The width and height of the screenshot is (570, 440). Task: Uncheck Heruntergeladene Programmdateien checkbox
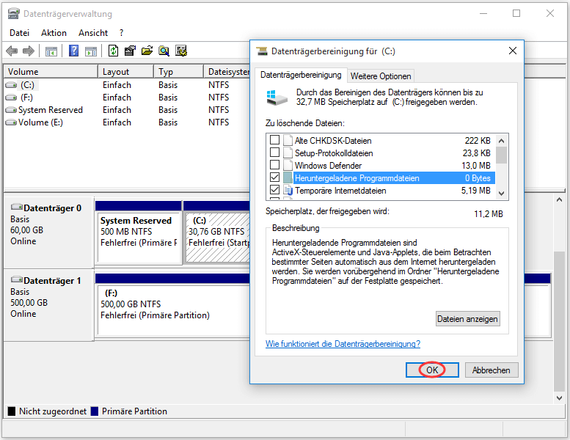click(275, 177)
